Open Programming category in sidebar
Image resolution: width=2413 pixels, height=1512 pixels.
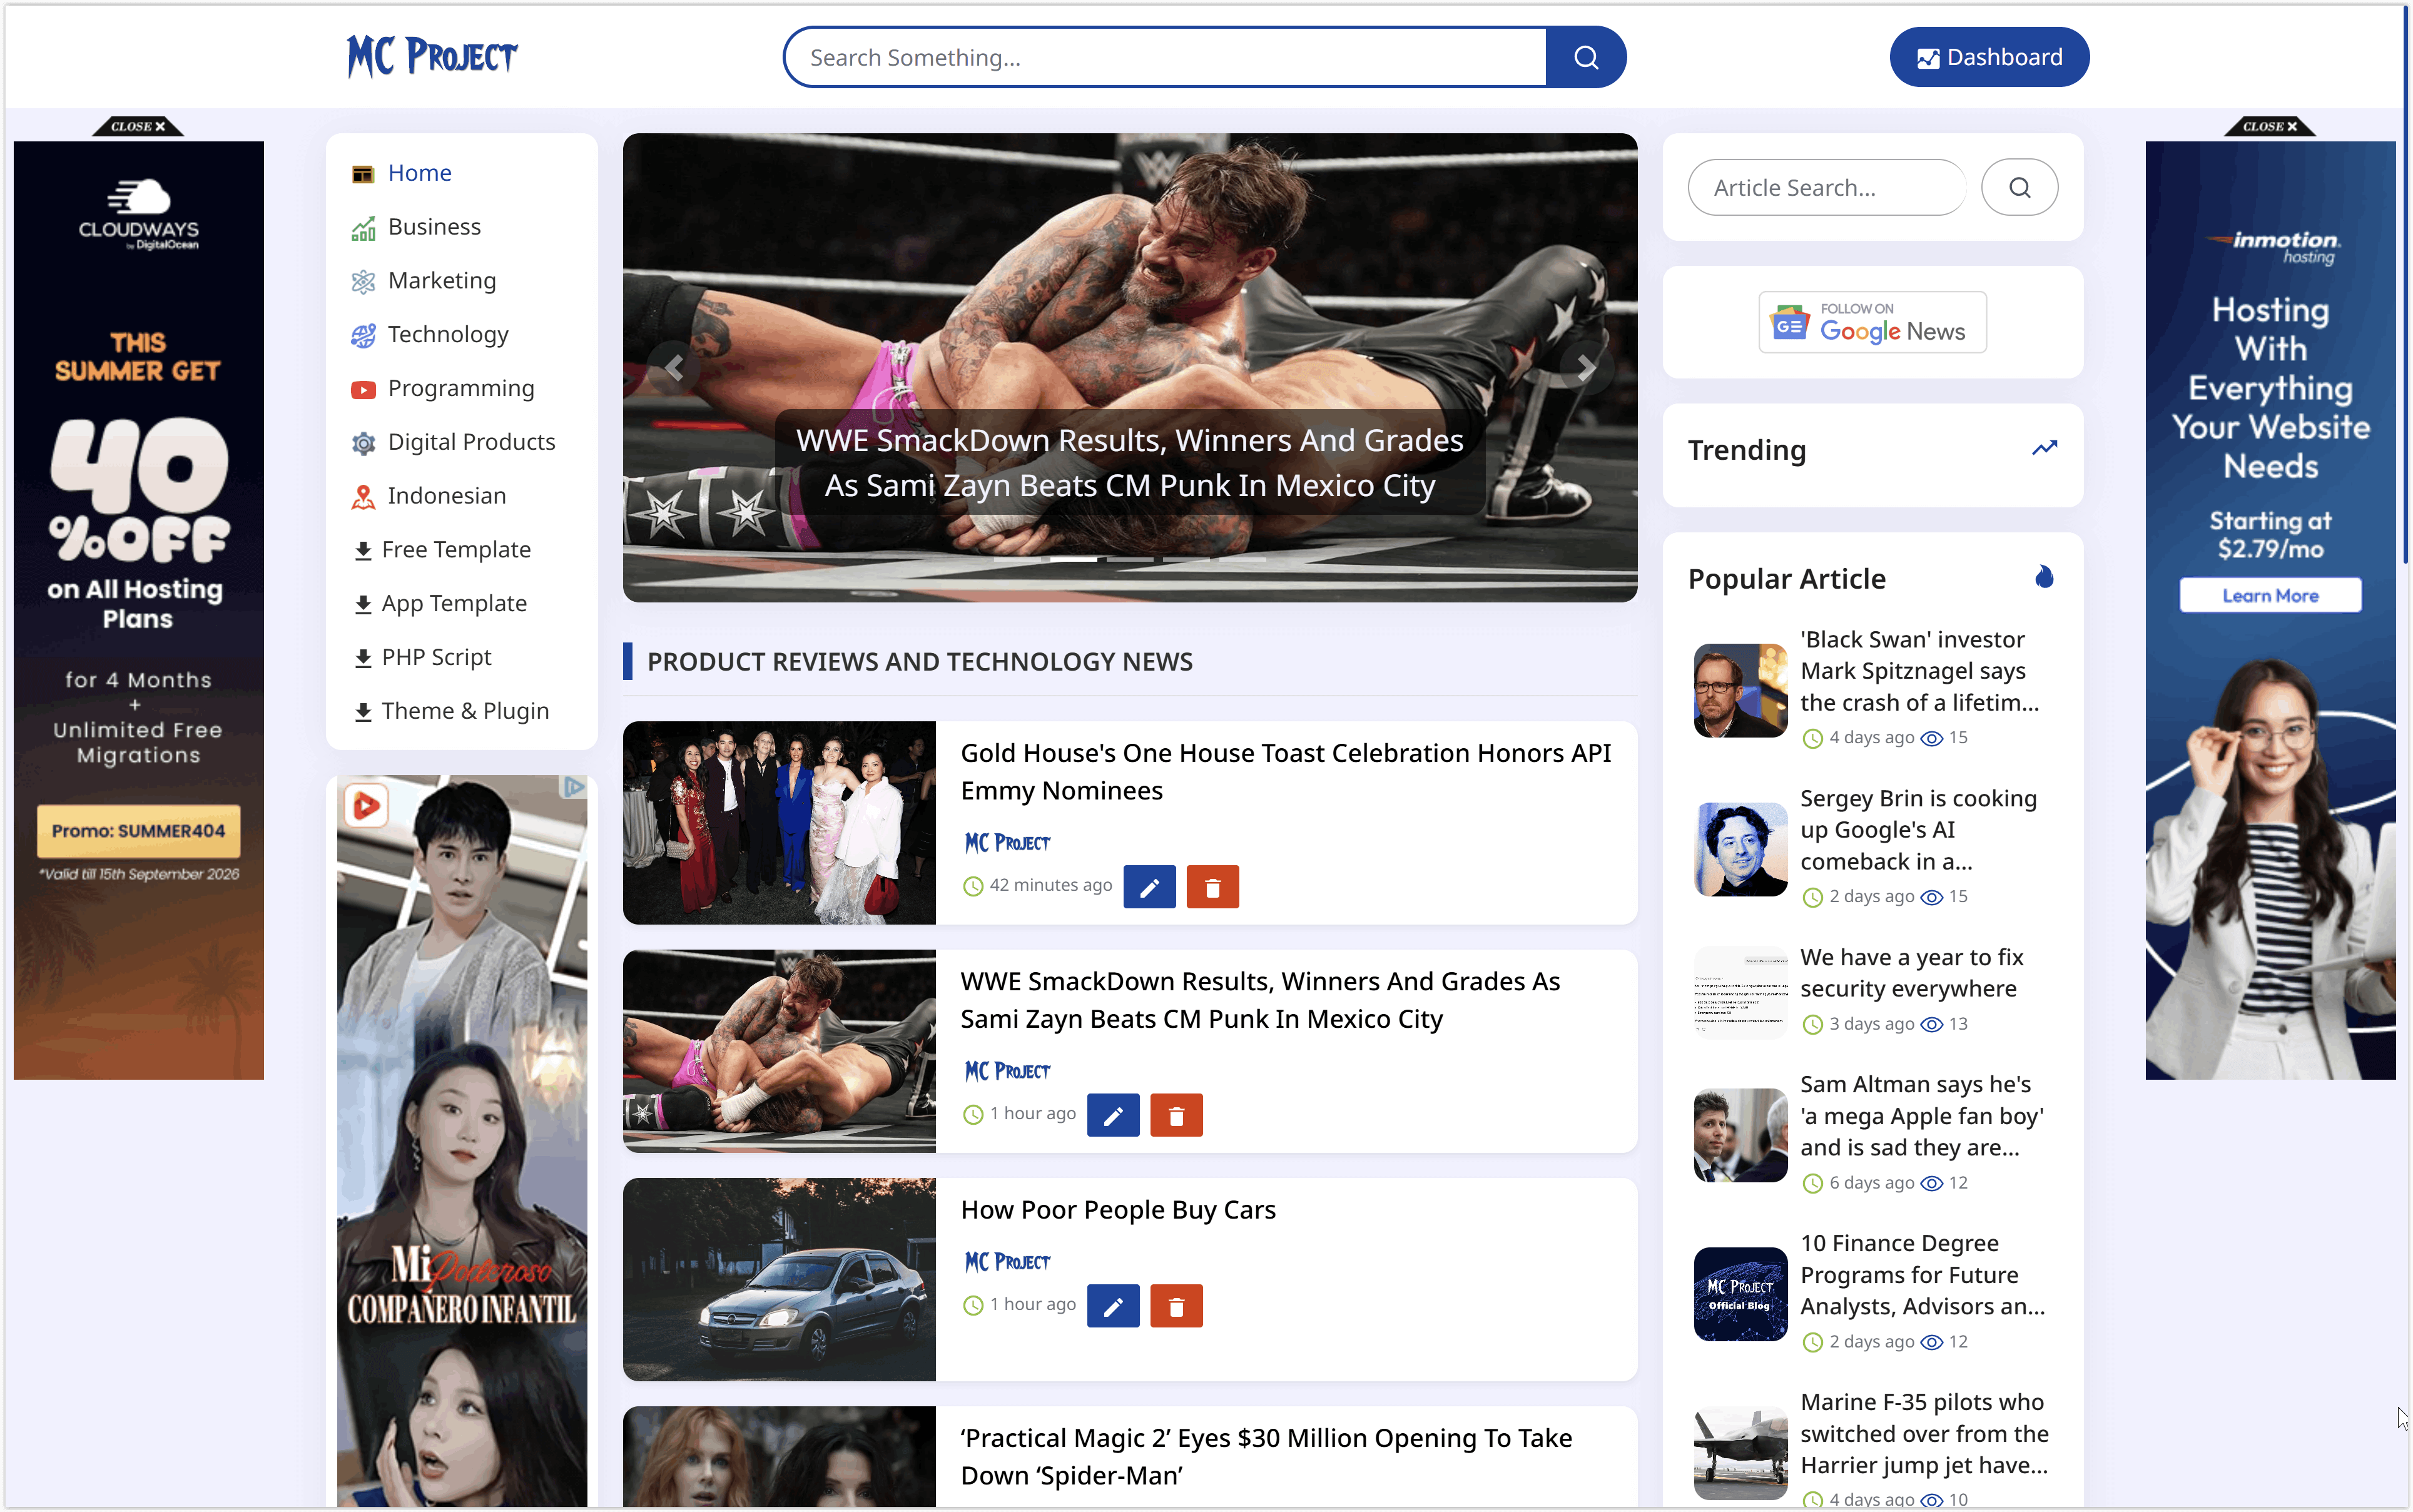tap(461, 388)
